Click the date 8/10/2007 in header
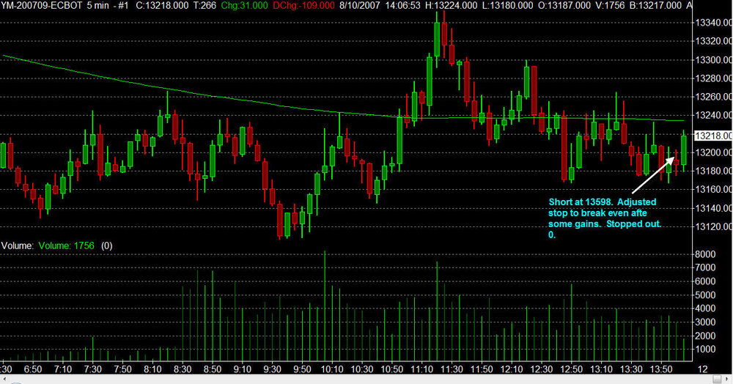The height and width of the screenshot is (384, 733). coord(359,6)
